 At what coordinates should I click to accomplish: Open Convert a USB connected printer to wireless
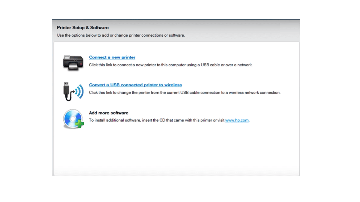135,85
